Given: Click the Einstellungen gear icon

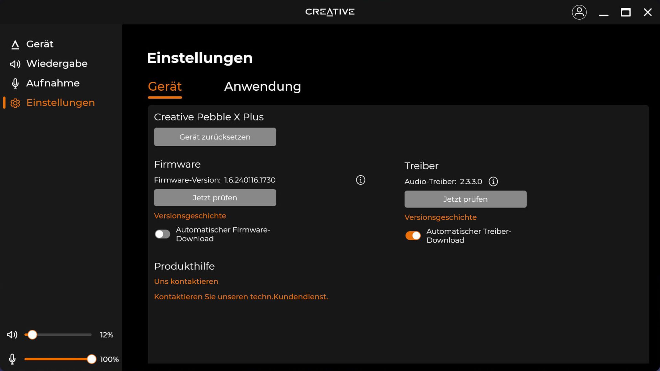Looking at the screenshot, I should coord(15,103).
